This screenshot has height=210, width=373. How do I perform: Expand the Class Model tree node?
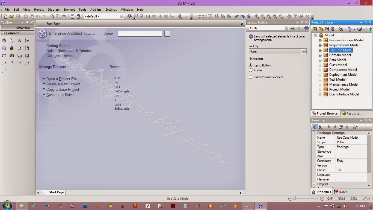[x=320, y=65]
